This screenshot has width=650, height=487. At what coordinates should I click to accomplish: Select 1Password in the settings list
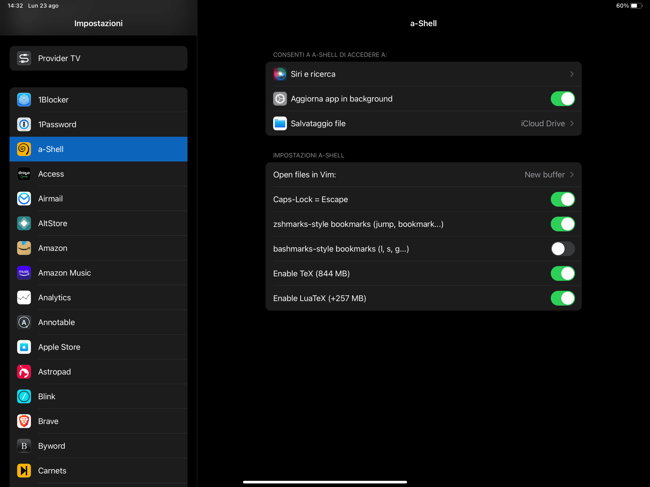point(99,124)
